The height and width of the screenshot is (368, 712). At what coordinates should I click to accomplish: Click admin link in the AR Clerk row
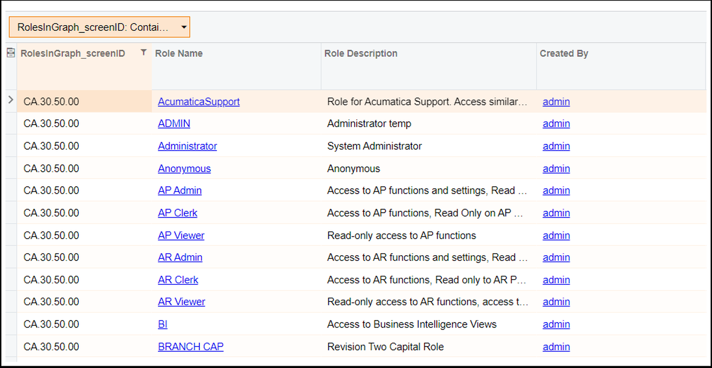(556, 280)
